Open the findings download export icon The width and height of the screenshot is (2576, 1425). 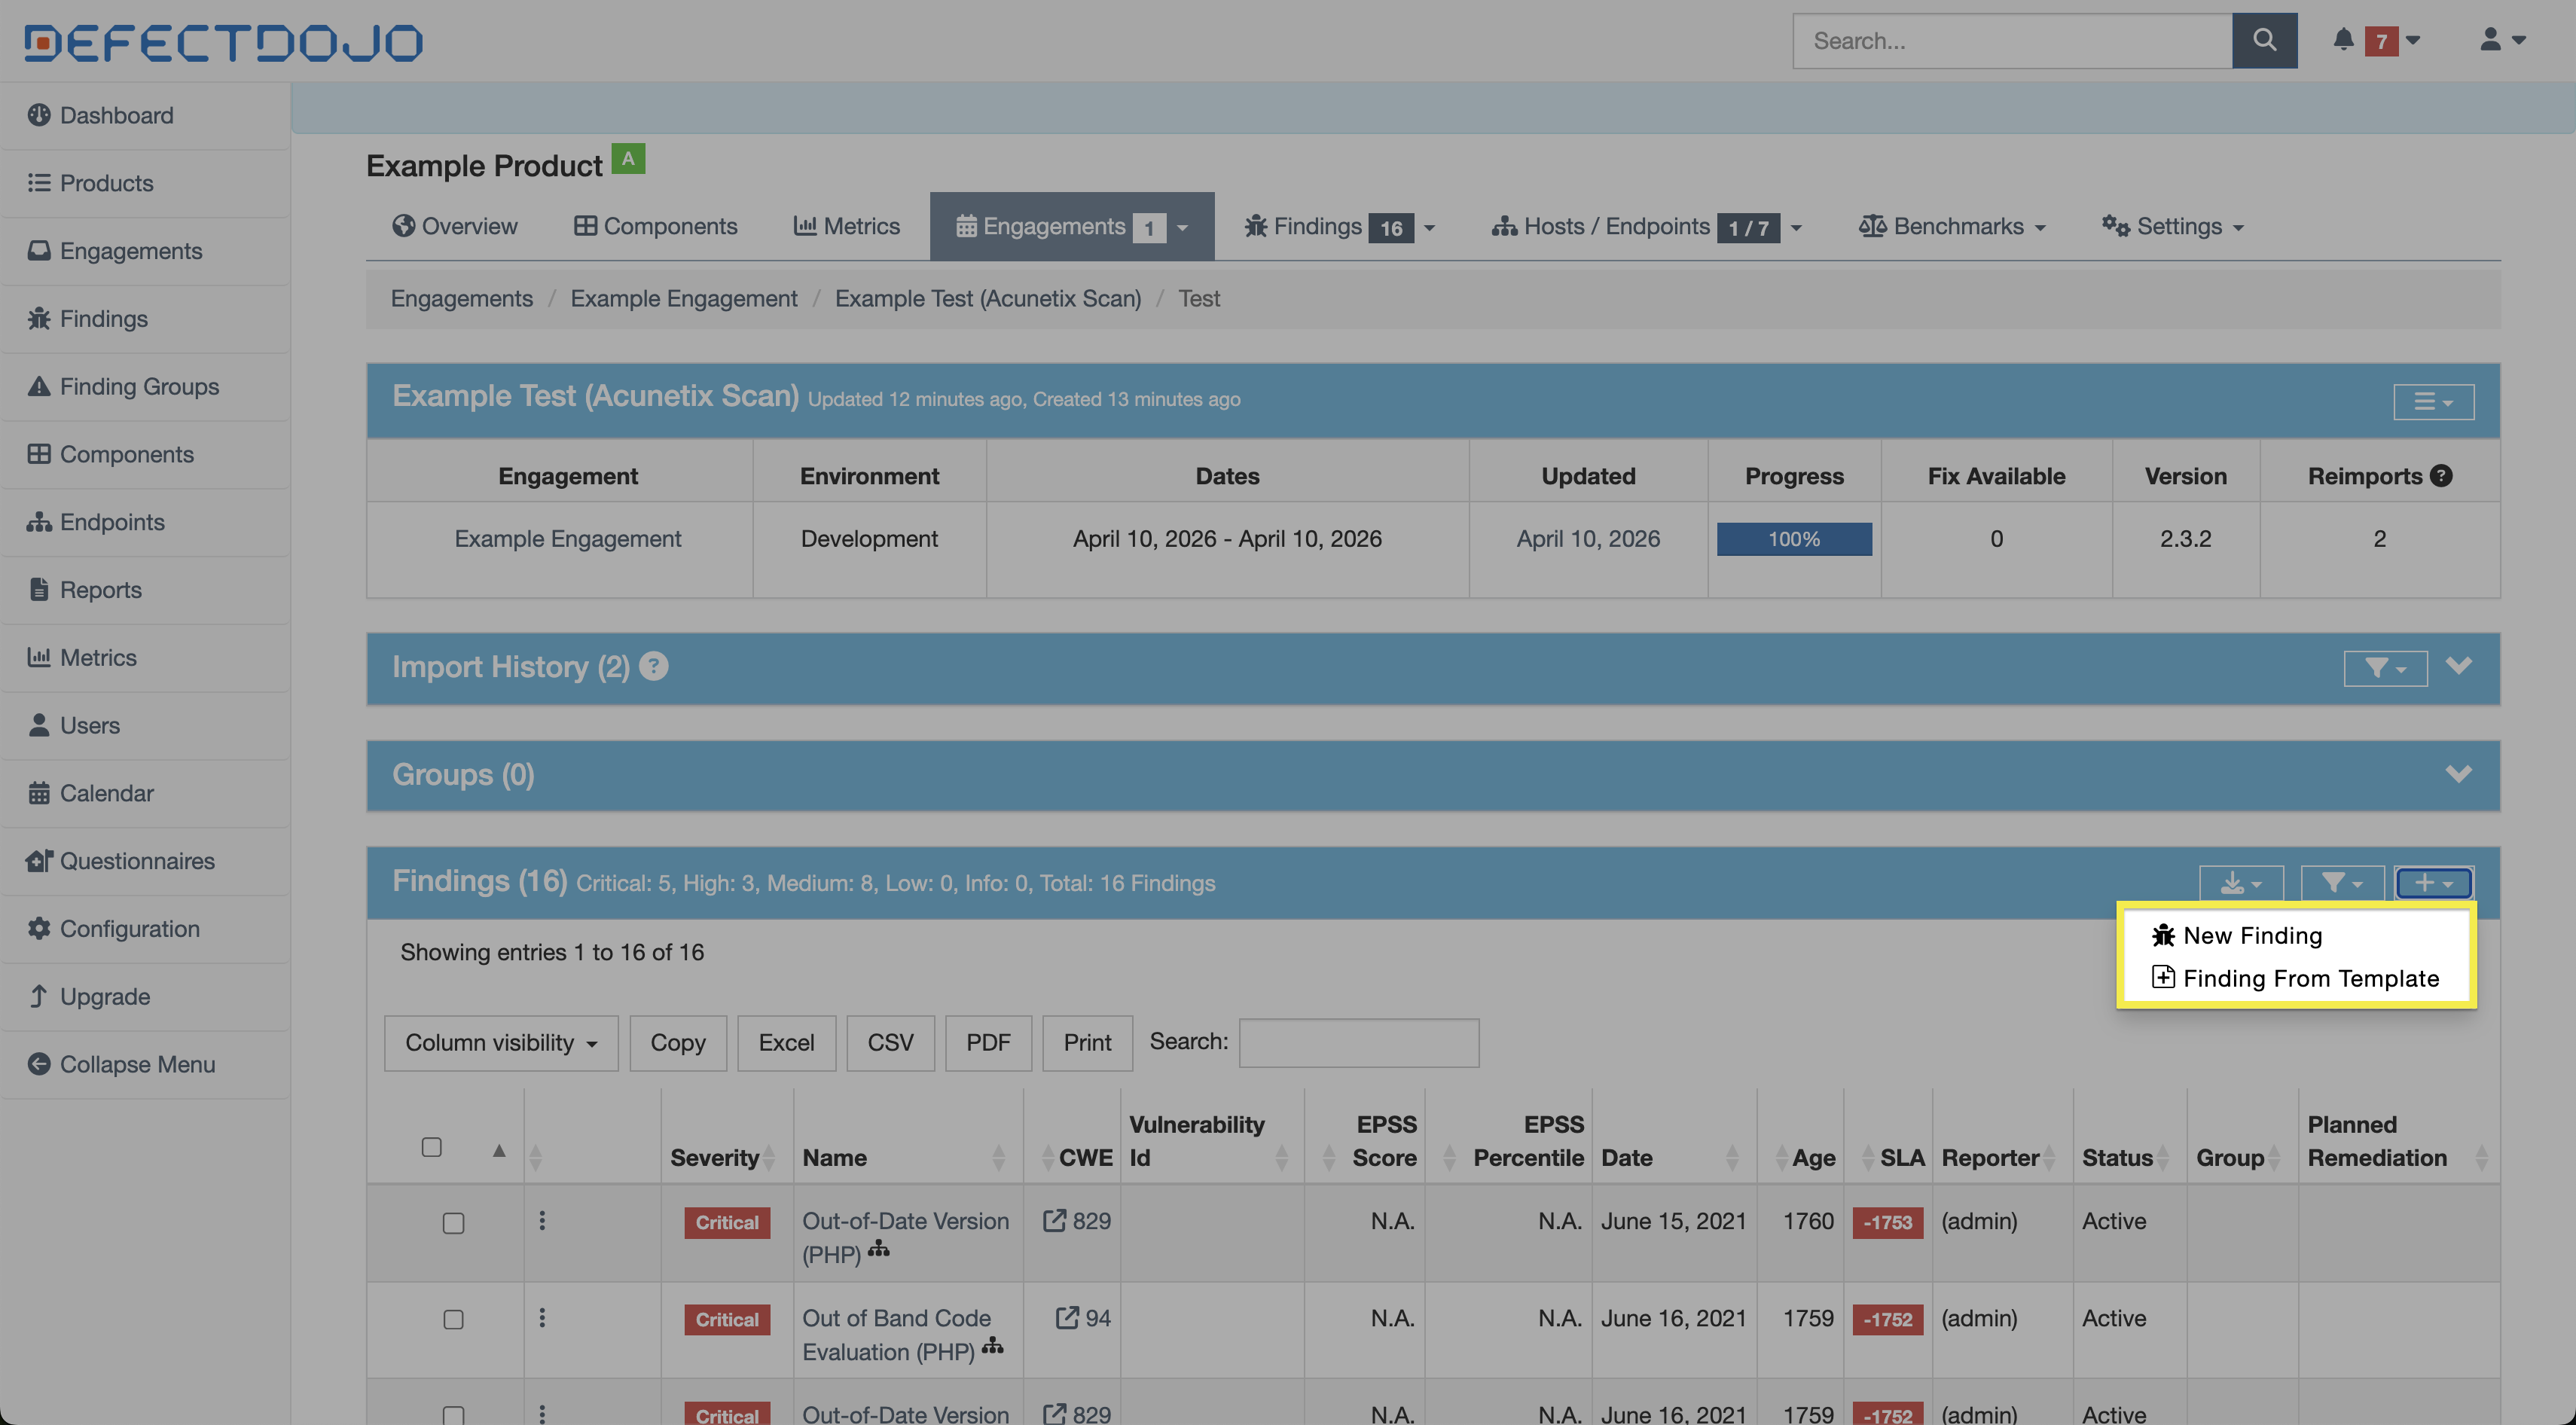[x=2240, y=883]
